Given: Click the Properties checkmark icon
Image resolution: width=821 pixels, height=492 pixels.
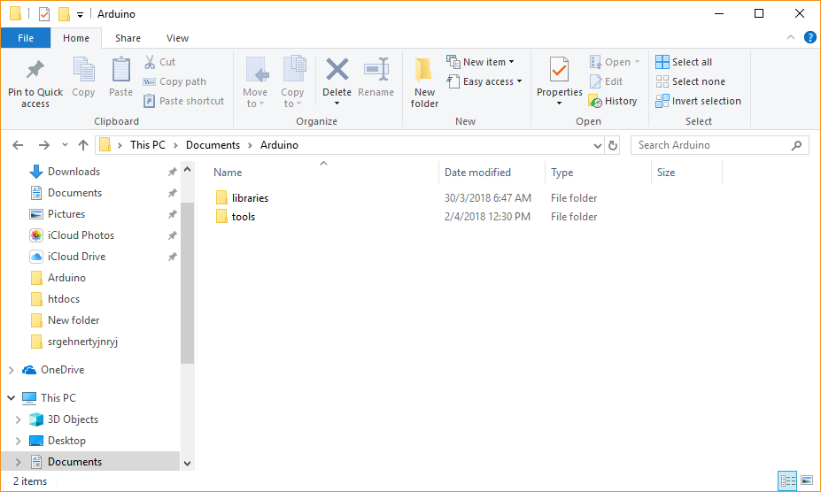Looking at the screenshot, I should click(x=559, y=70).
